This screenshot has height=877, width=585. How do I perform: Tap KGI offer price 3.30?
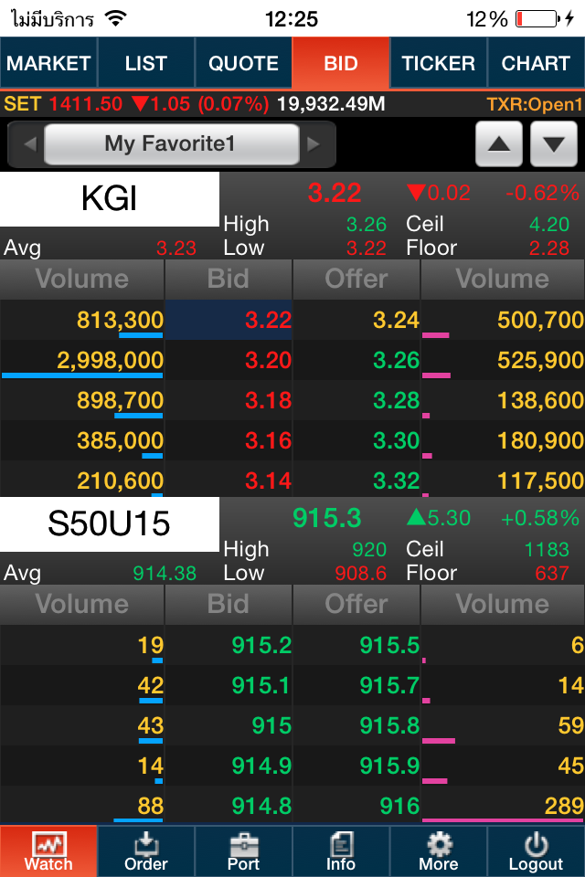point(397,440)
